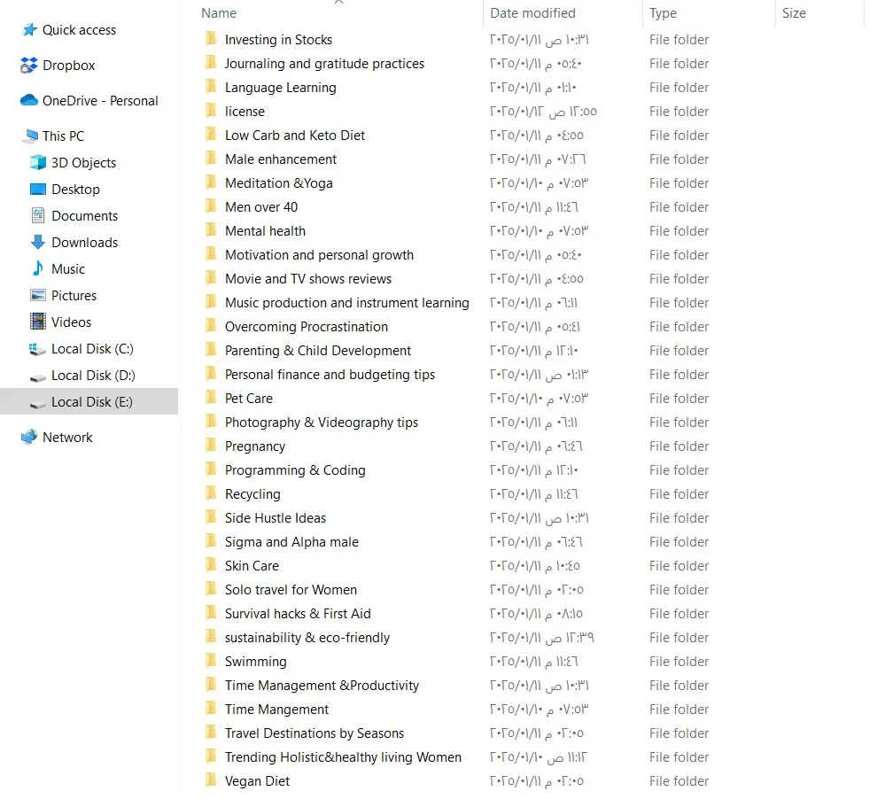The height and width of the screenshot is (799, 870).
Task: Select Music production and instrument learning folder
Action: coord(347,302)
